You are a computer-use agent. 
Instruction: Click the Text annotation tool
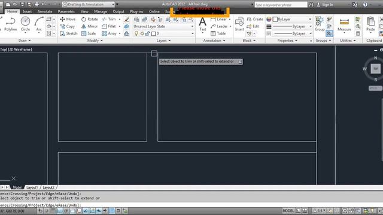click(x=202, y=24)
